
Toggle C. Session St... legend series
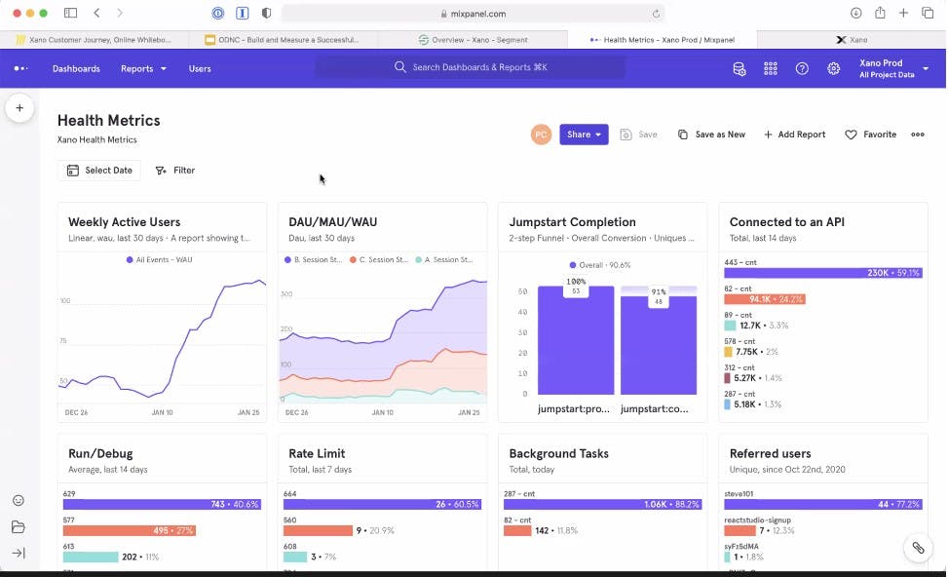click(x=378, y=259)
